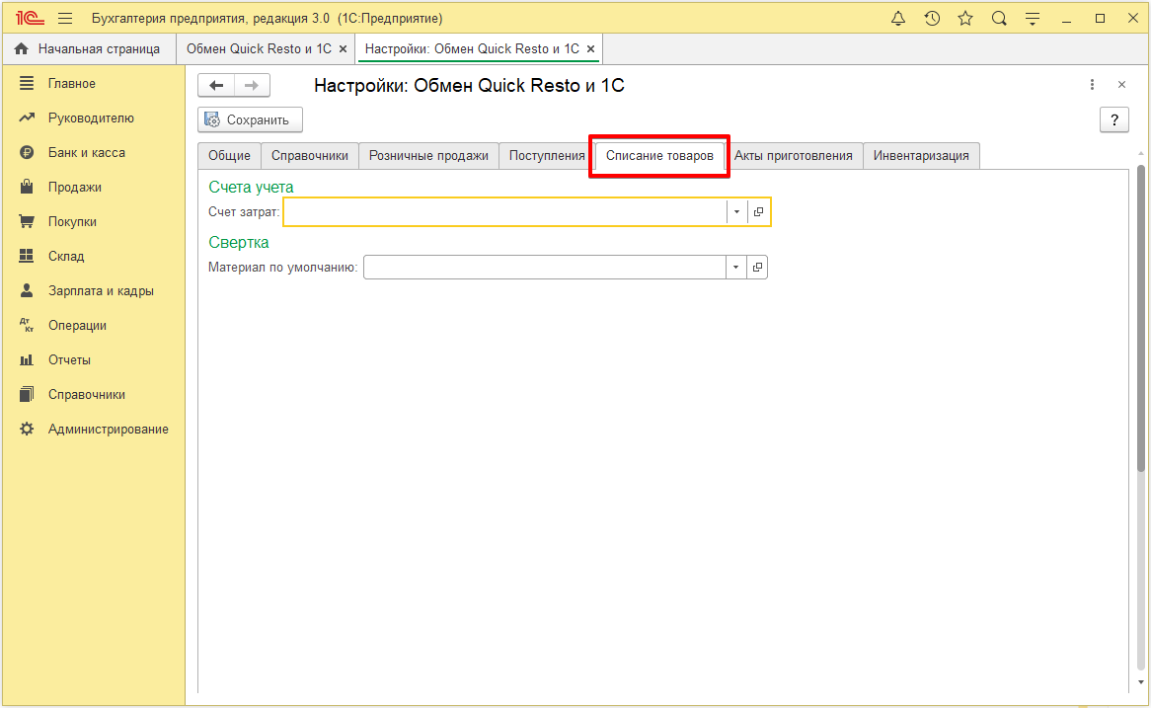Image resolution: width=1151 pixels, height=708 pixels.
Task: Switch to the Поступления tab
Action: tap(547, 156)
